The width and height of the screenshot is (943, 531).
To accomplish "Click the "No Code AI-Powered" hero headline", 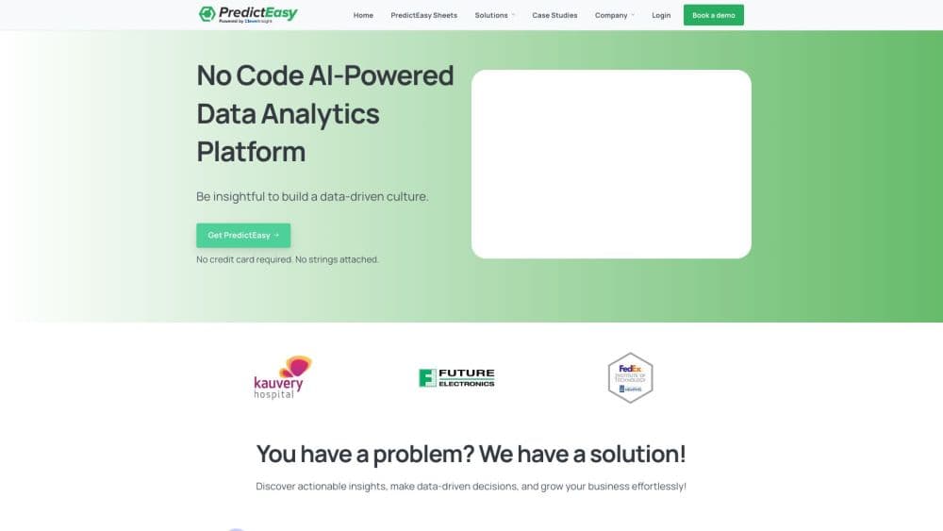I will (325, 75).
